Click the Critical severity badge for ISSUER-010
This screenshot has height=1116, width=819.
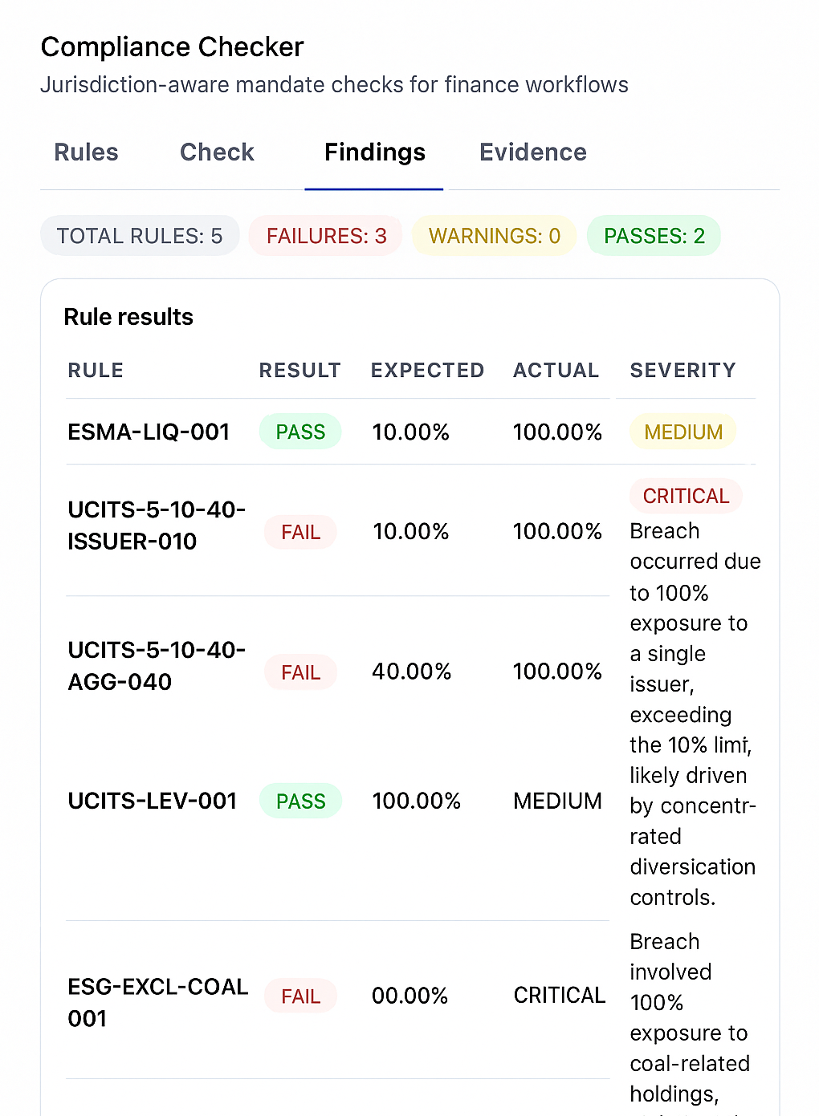686,496
